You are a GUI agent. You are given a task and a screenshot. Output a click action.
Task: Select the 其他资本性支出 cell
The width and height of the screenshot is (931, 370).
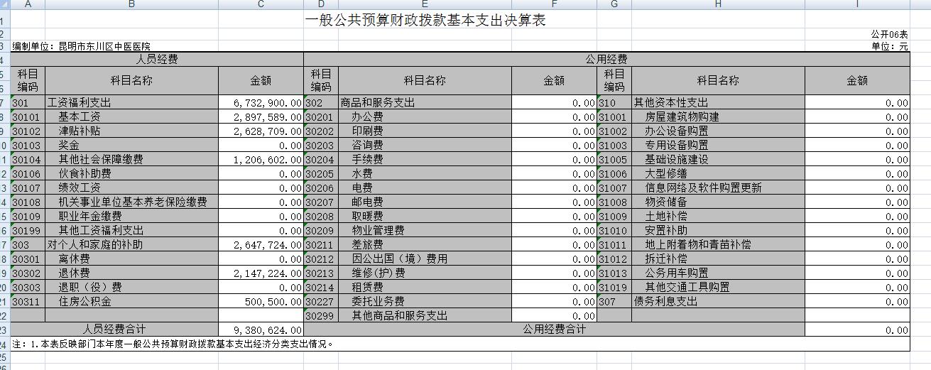(718, 102)
